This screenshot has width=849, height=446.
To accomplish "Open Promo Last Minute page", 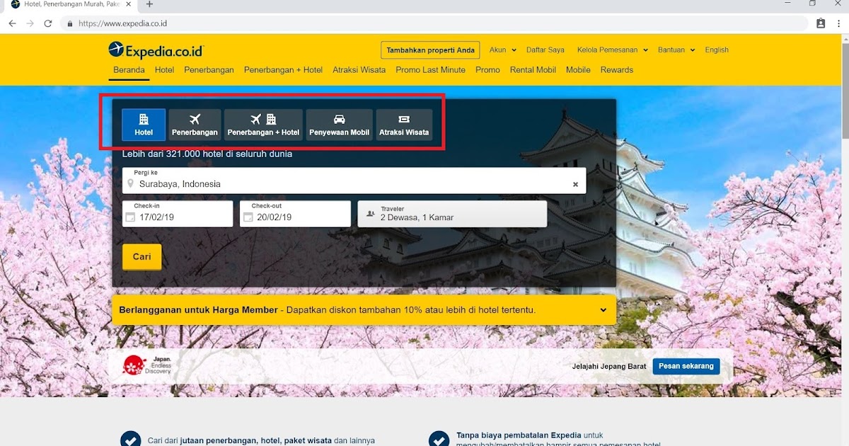I will coord(430,70).
